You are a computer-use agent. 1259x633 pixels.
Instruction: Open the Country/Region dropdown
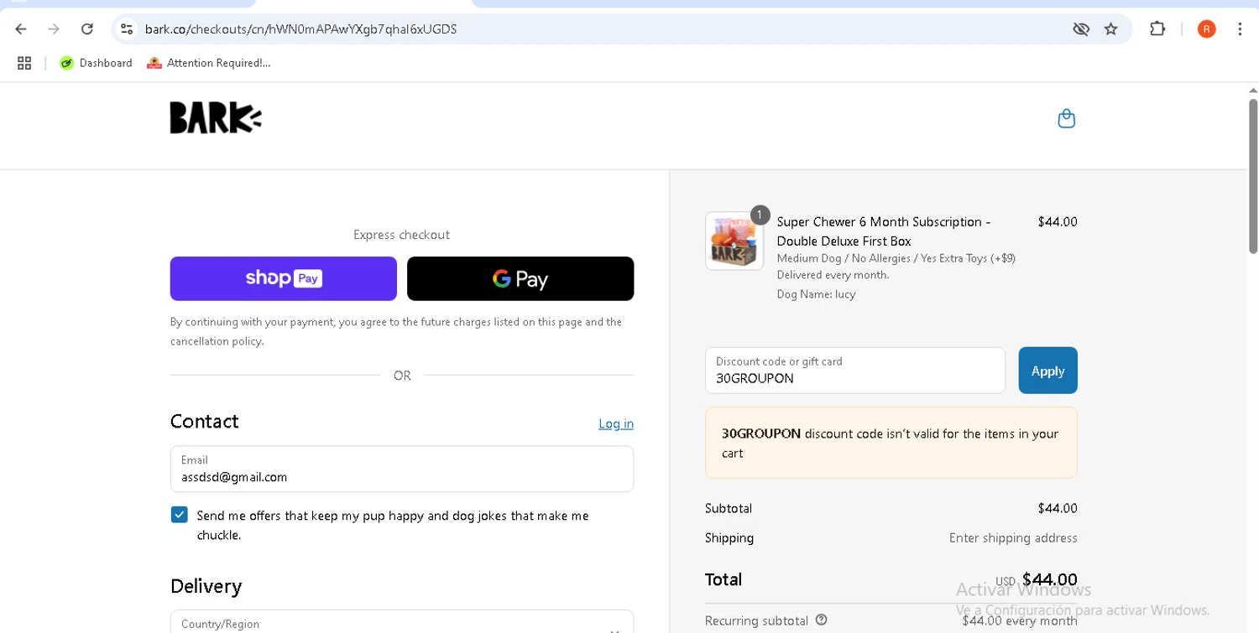pyautogui.click(x=402, y=622)
